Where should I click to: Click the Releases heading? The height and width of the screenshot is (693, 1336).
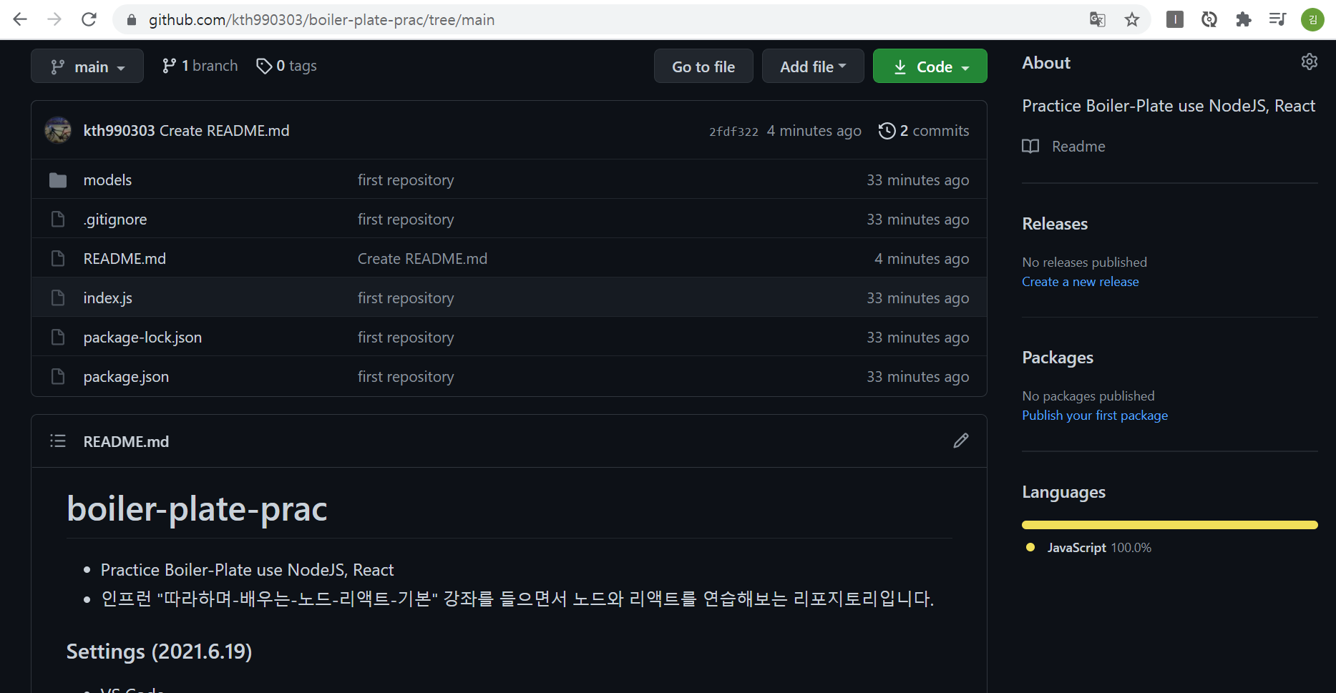[1055, 224]
